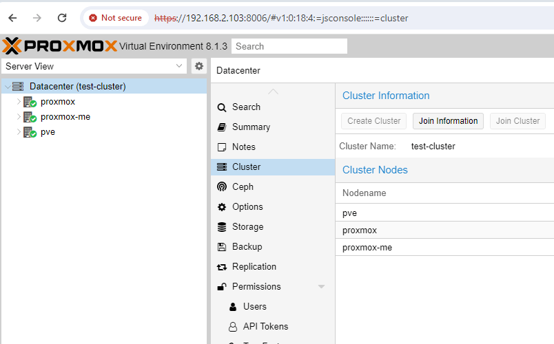Viewport: 554px width, 344px height.
Task: Click the Summary book icon
Action: pos(221,127)
